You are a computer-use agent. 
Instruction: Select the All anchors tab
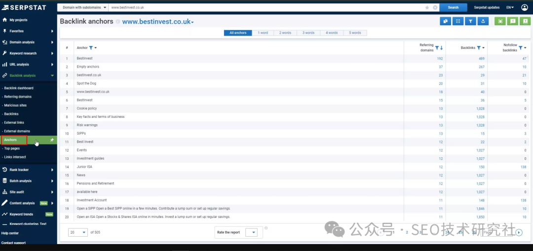pyautogui.click(x=238, y=33)
